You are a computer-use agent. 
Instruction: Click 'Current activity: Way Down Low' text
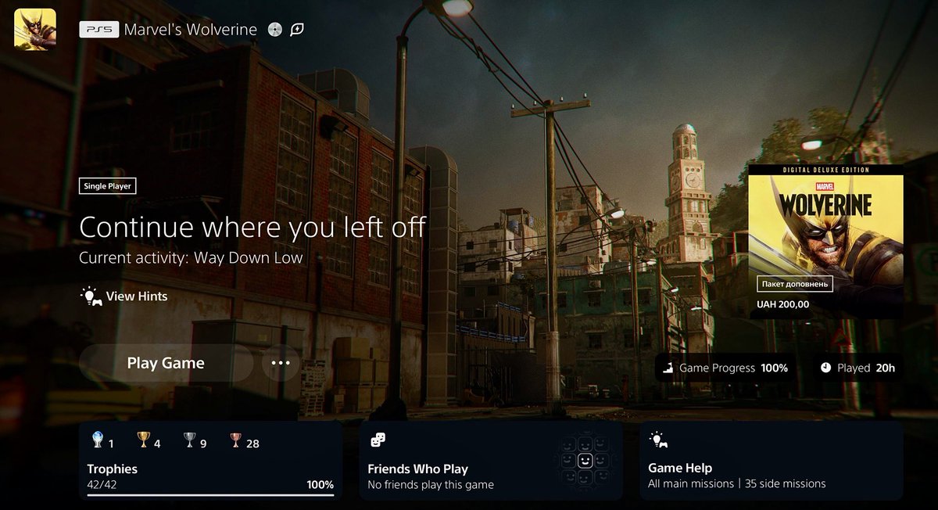[x=191, y=257]
